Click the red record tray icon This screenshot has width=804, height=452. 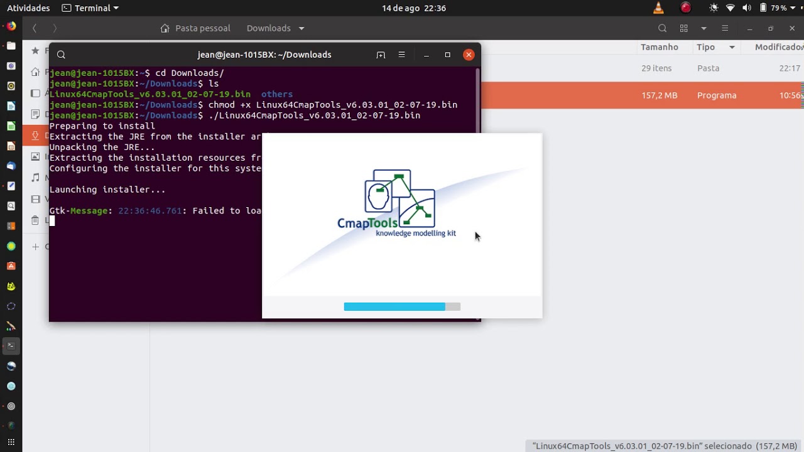point(686,8)
